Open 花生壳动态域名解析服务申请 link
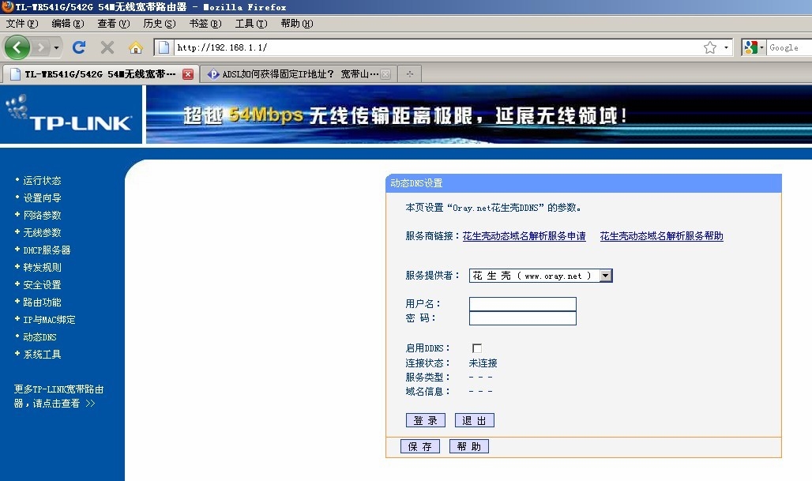Image resolution: width=812 pixels, height=481 pixels. (524, 236)
